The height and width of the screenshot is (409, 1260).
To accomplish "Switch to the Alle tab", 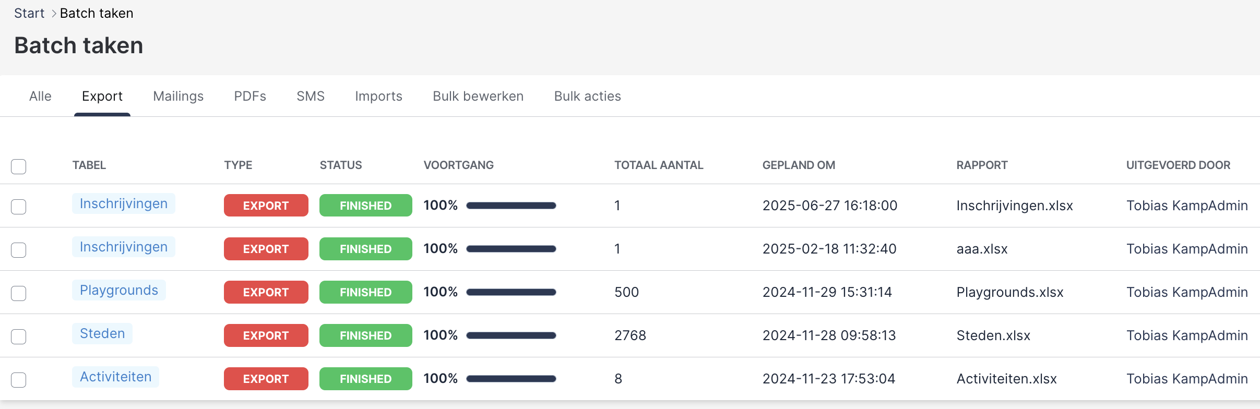I will click(x=40, y=97).
